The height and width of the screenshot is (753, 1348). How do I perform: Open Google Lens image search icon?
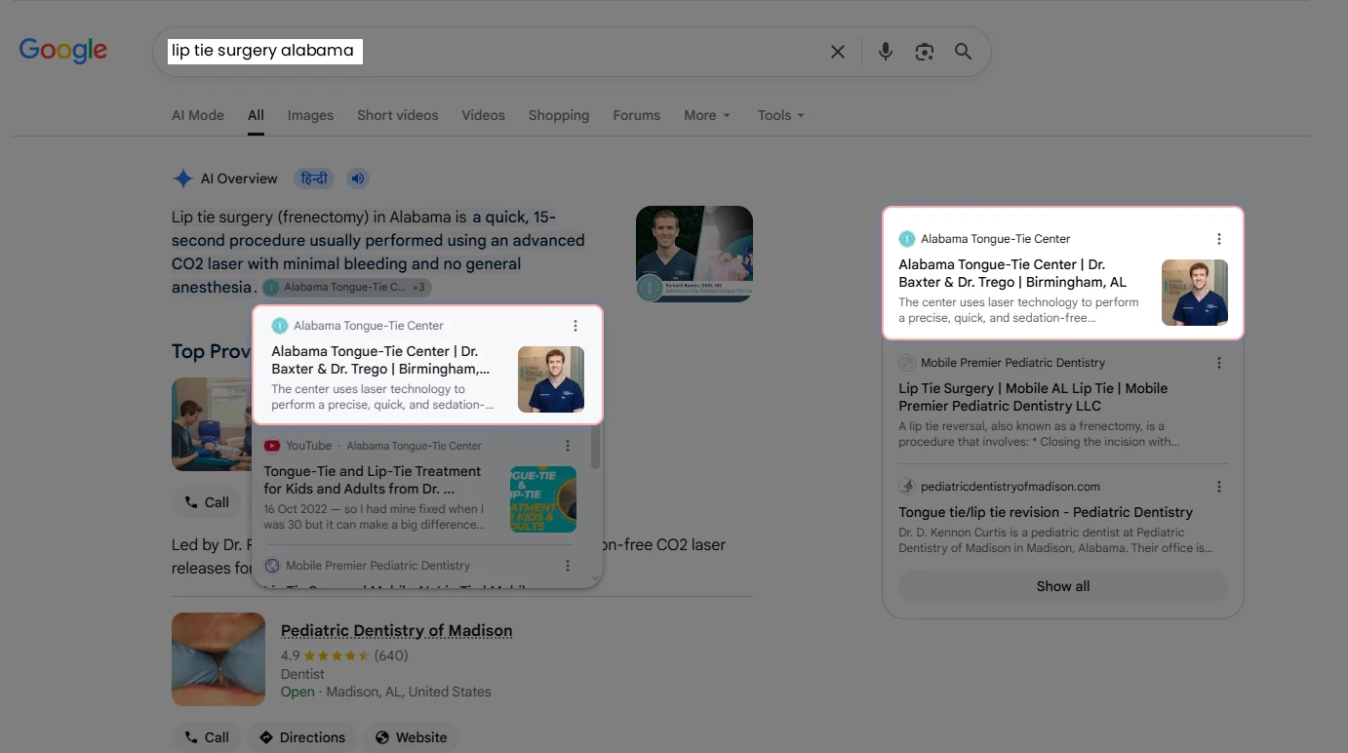click(925, 52)
